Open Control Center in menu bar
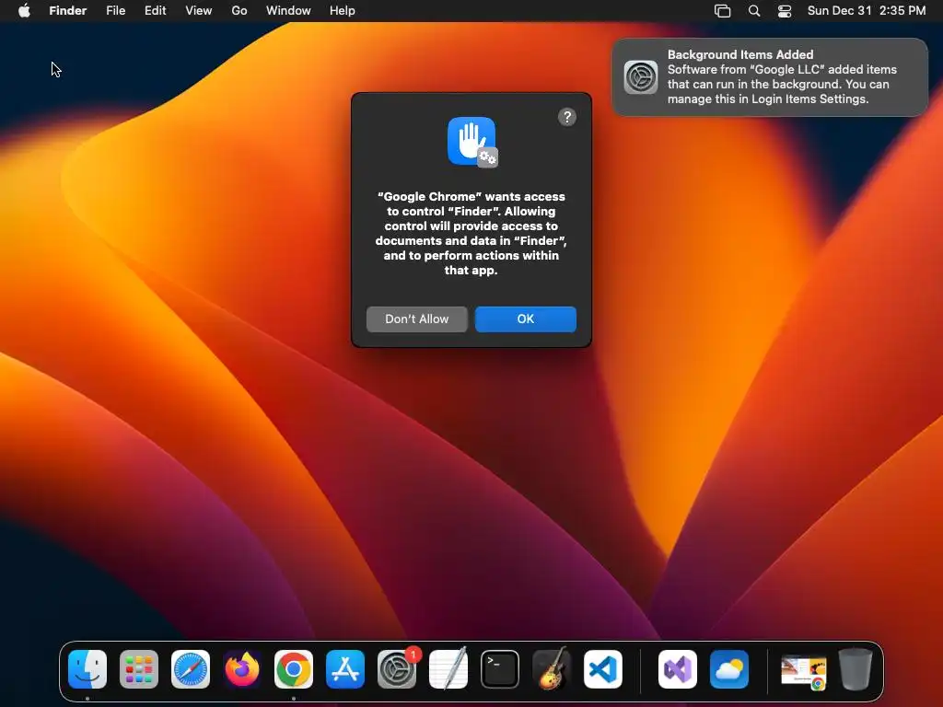This screenshot has width=943, height=707. tap(785, 11)
